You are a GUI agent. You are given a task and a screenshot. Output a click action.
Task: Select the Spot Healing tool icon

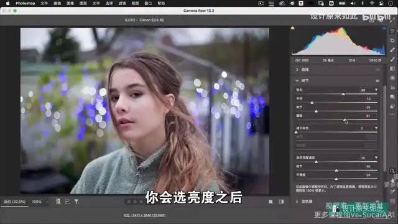[x=392, y=50]
